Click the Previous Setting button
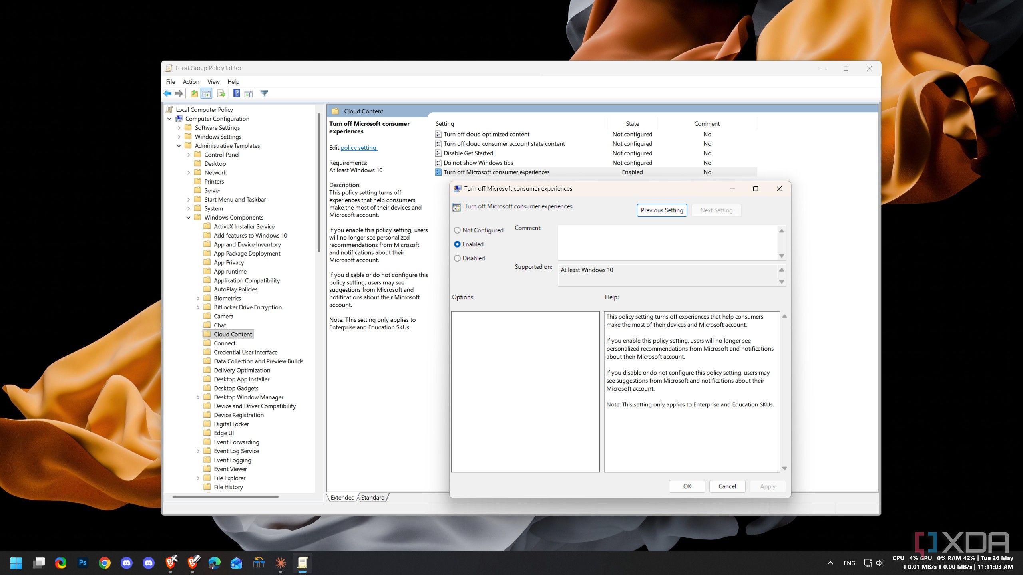This screenshot has width=1023, height=575. tap(662, 210)
